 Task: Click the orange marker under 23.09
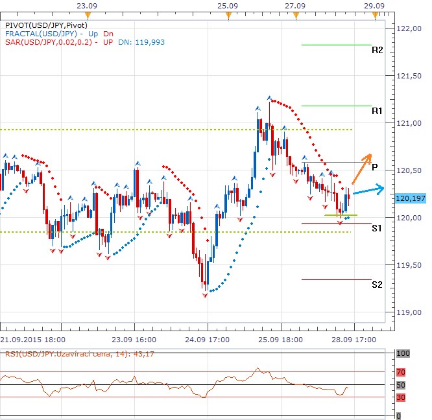click(x=87, y=16)
